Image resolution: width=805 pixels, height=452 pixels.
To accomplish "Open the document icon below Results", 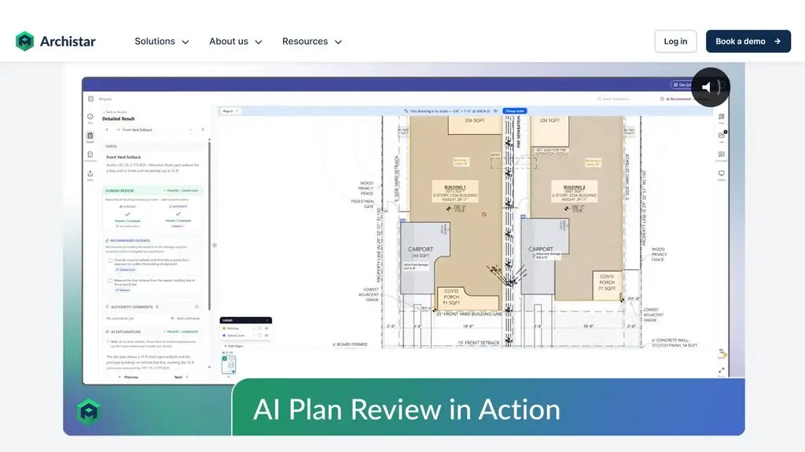I will 90,155.
